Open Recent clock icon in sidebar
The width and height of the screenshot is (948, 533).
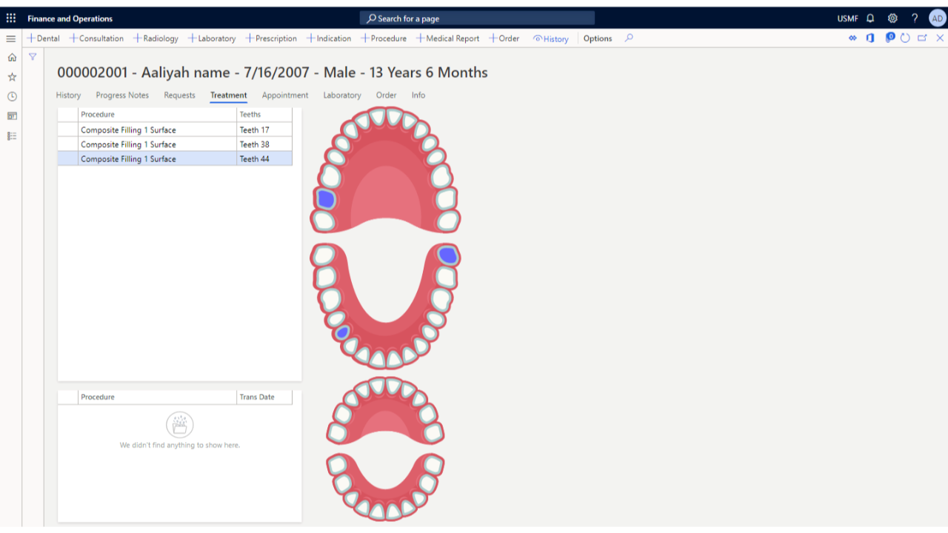tap(12, 96)
